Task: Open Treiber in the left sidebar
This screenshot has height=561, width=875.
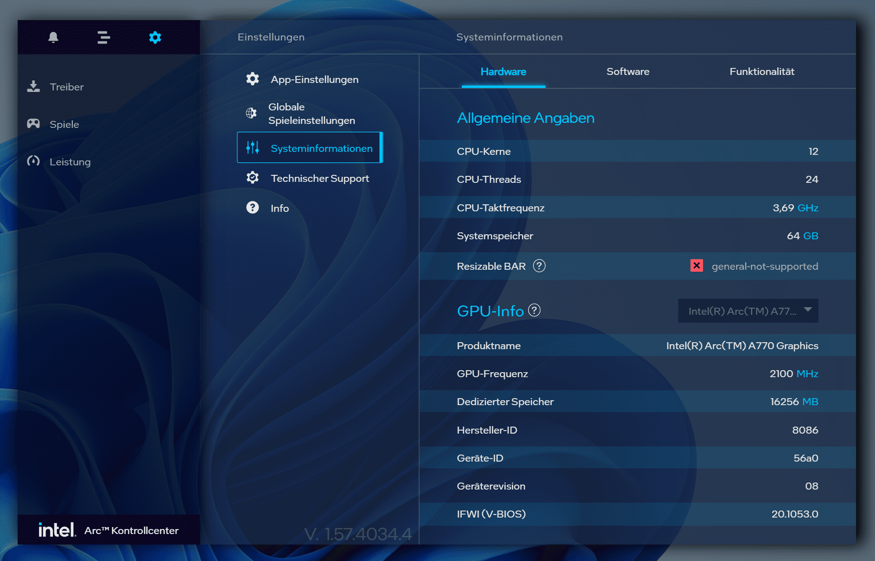Action: [x=66, y=87]
